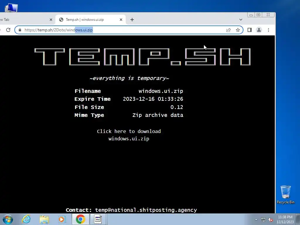Close the Temp.sh windows.ui.zip tab

(x=121, y=20)
